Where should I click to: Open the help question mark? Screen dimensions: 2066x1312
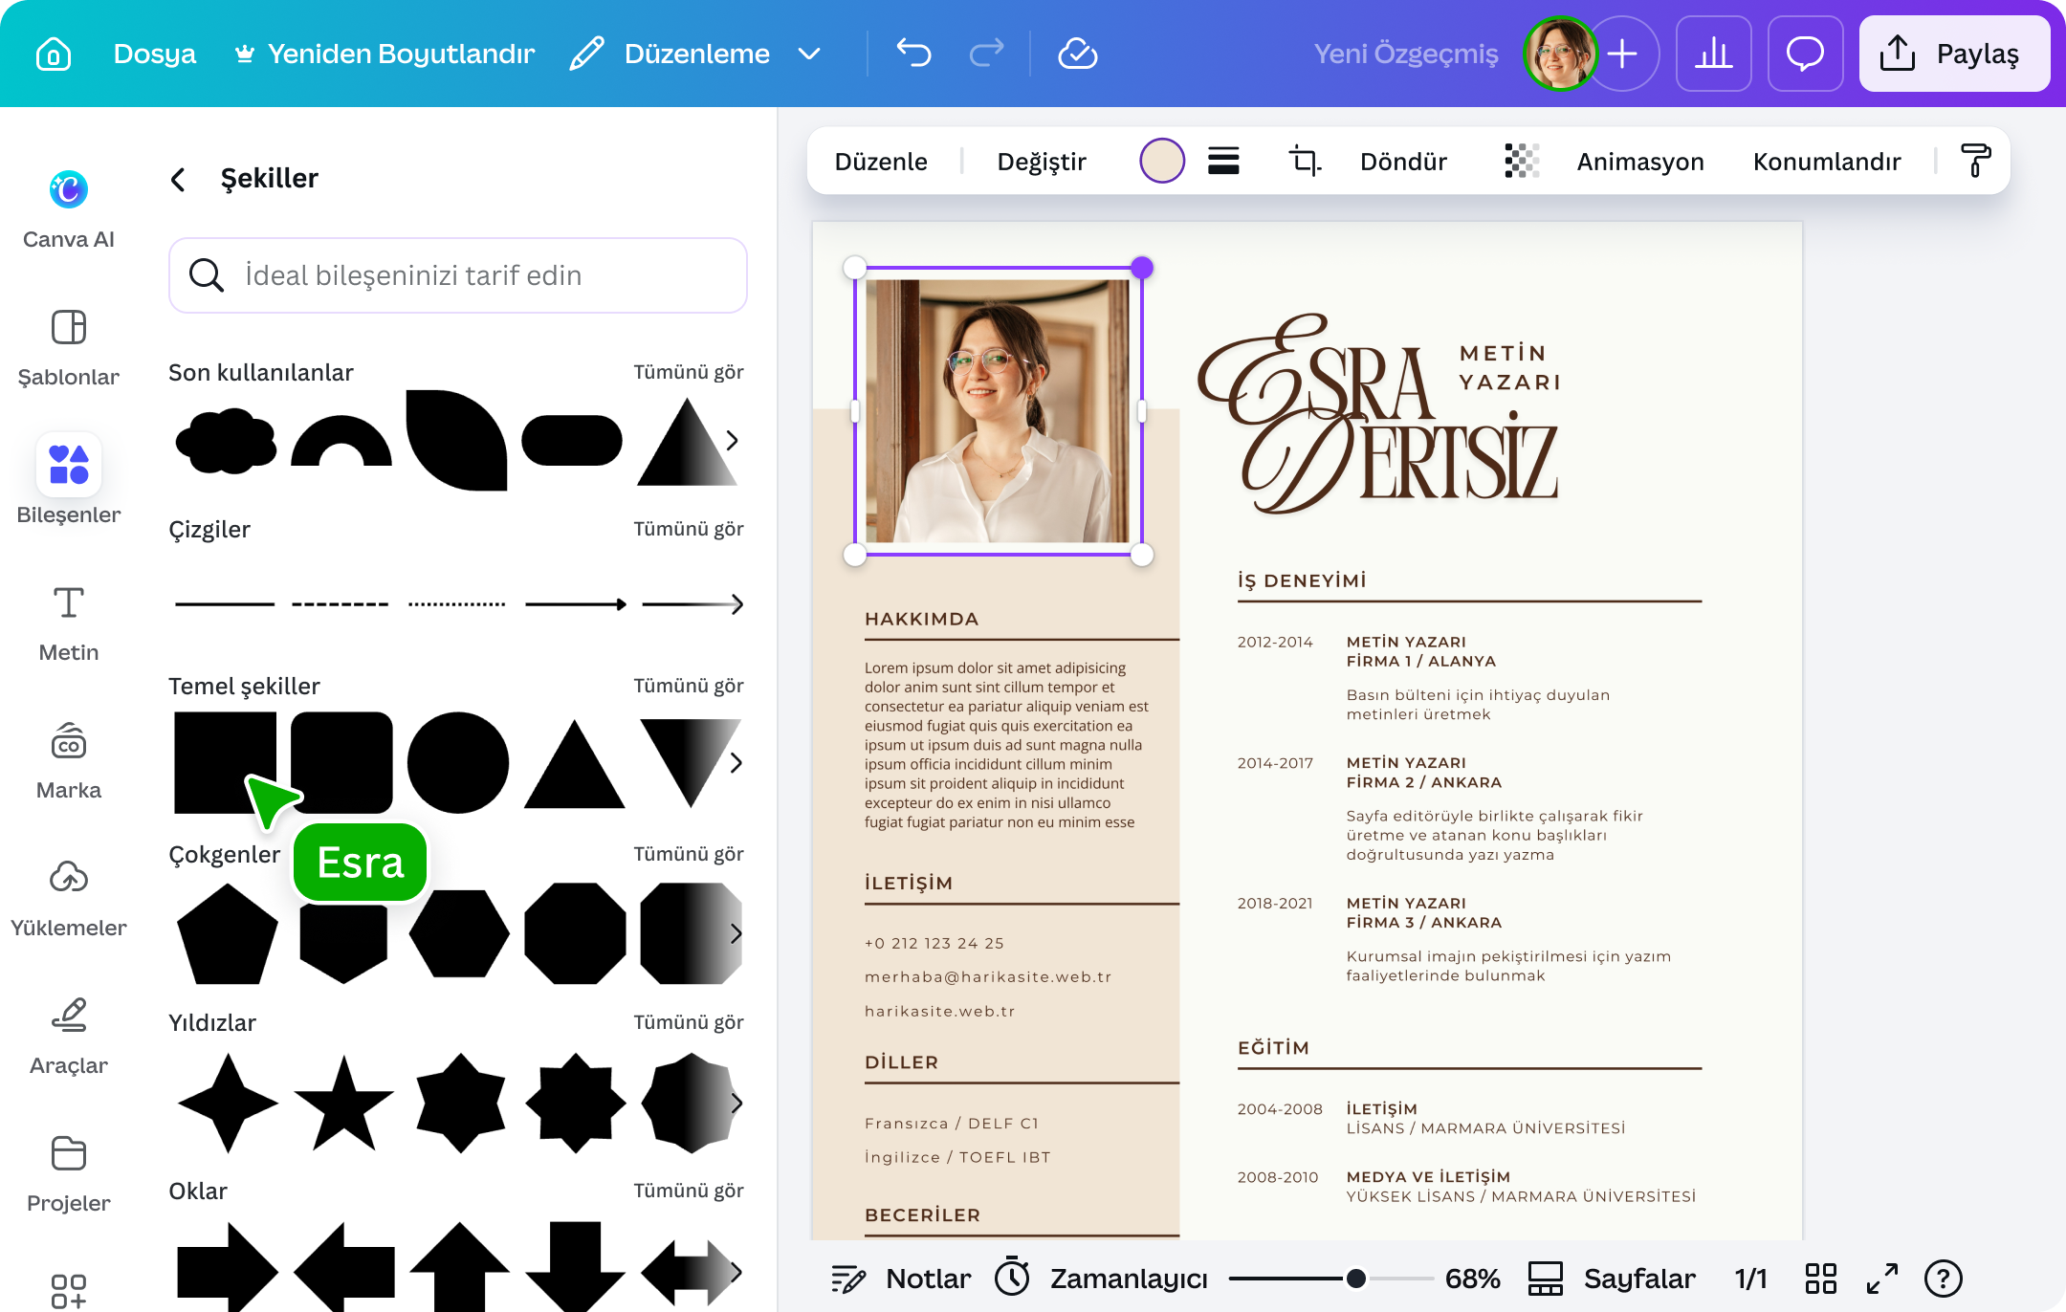point(1944,1279)
